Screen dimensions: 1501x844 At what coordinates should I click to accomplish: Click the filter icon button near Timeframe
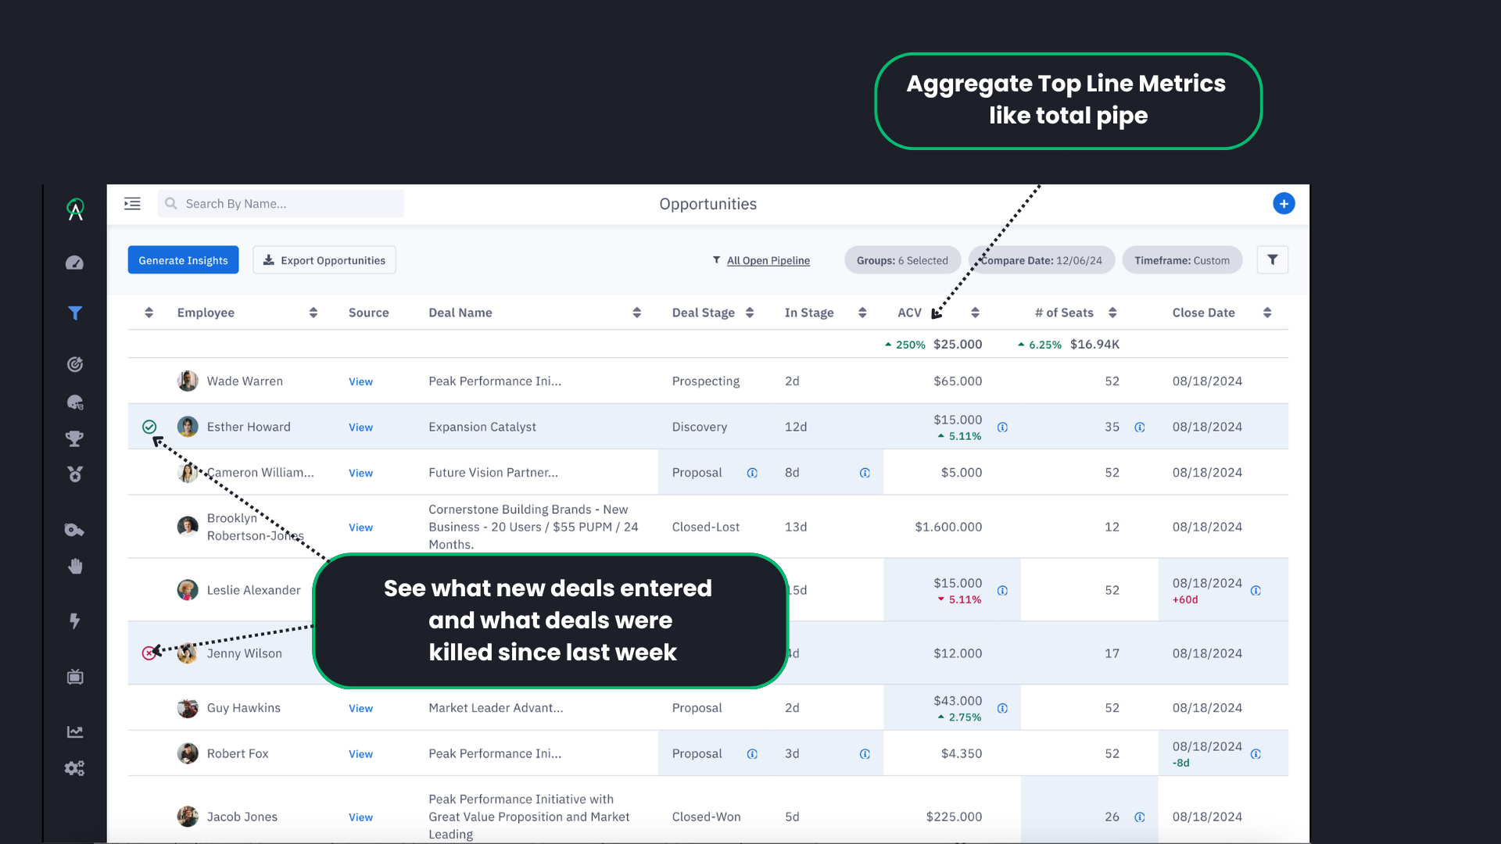[1272, 260]
